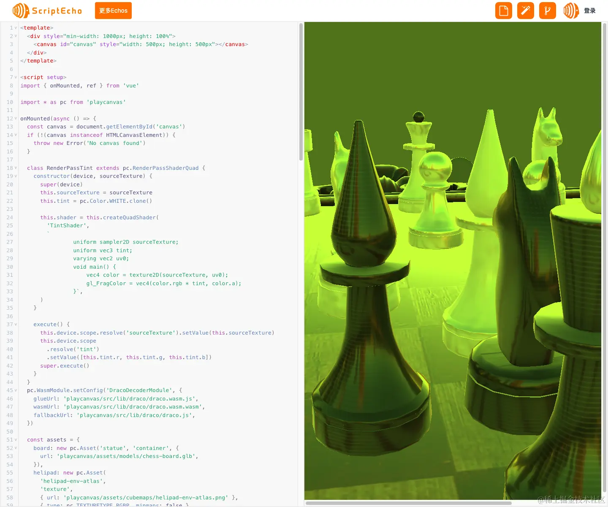
Task: Click the fork branch icon button
Action: point(548,11)
